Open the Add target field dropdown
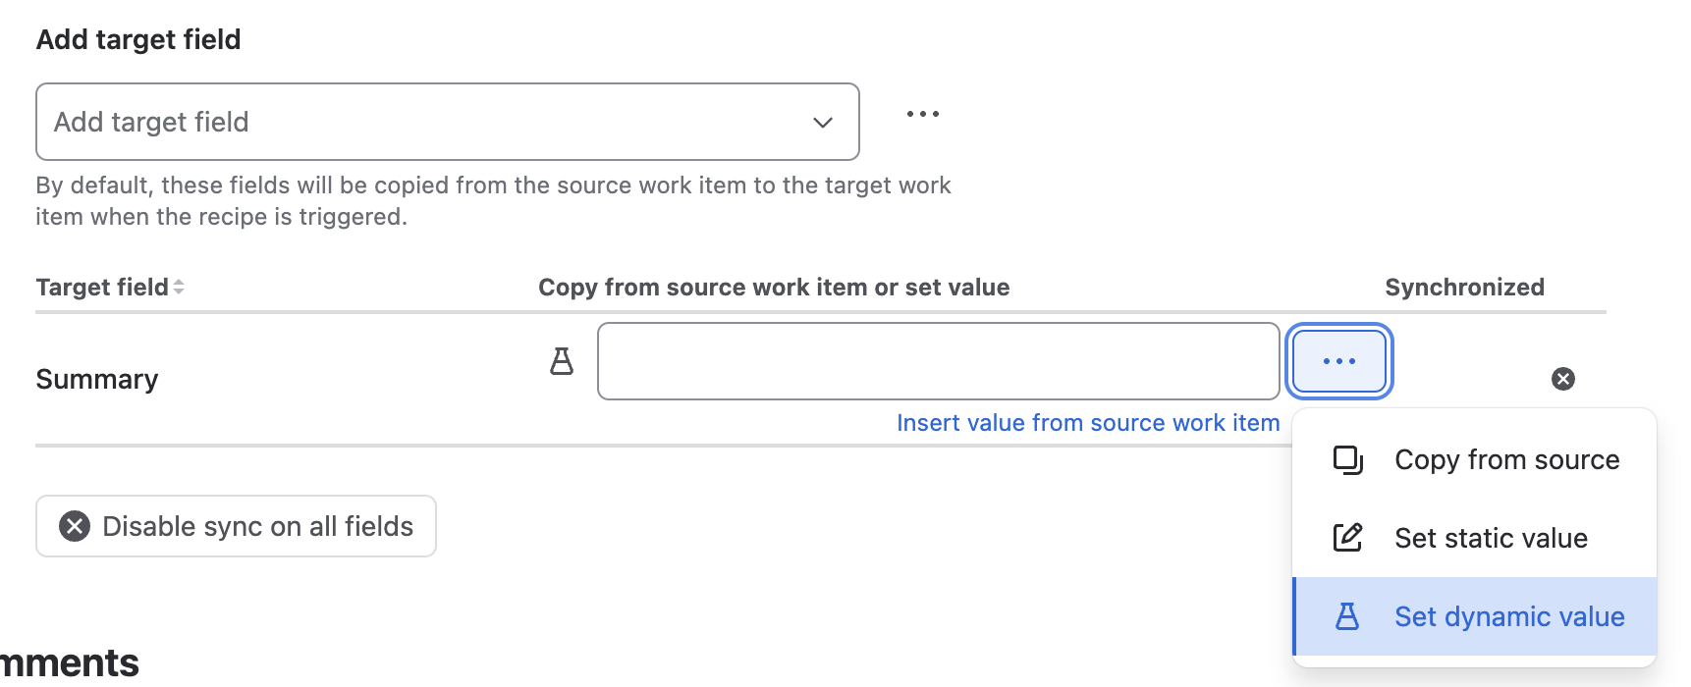The height and width of the screenshot is (687, 1691). point(447,122)
